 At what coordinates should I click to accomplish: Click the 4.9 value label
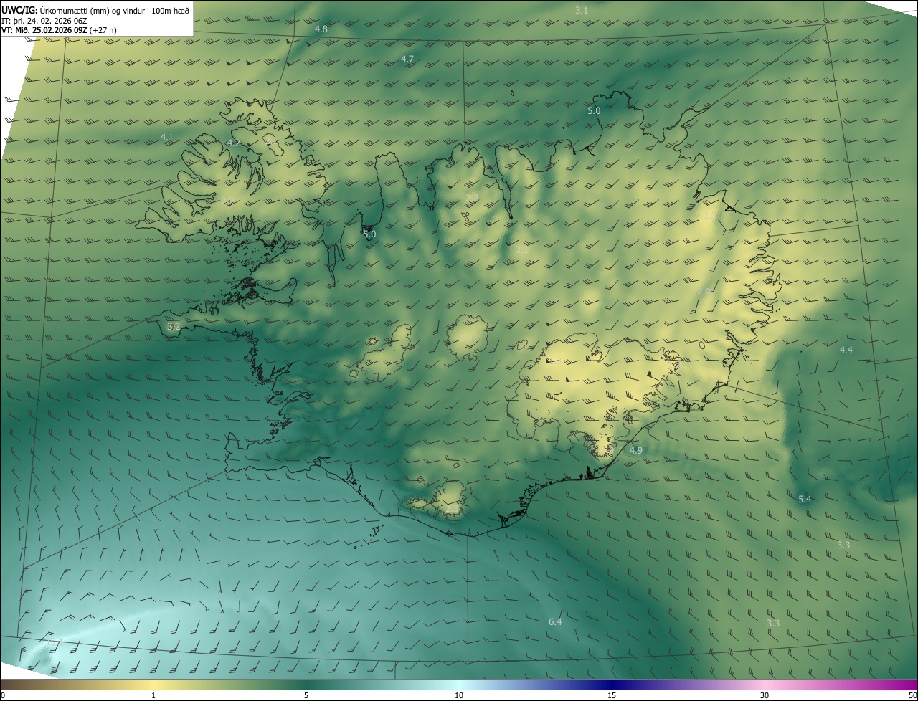[636, 450]
